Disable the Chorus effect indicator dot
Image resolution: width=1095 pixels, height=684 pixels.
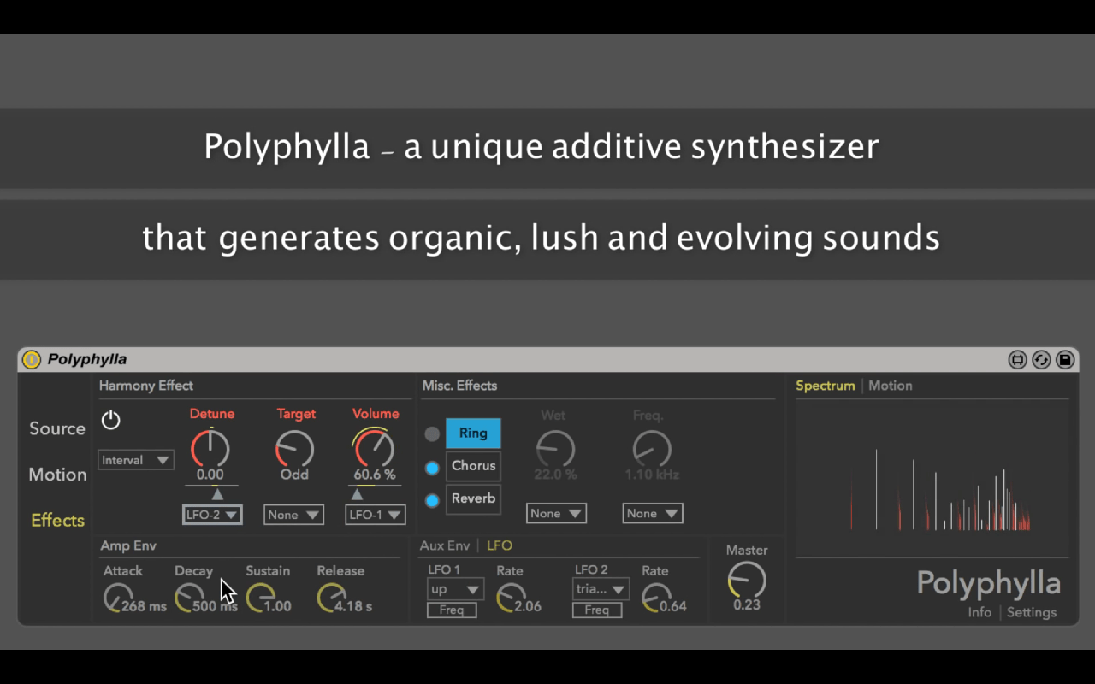tap(432, 467)
